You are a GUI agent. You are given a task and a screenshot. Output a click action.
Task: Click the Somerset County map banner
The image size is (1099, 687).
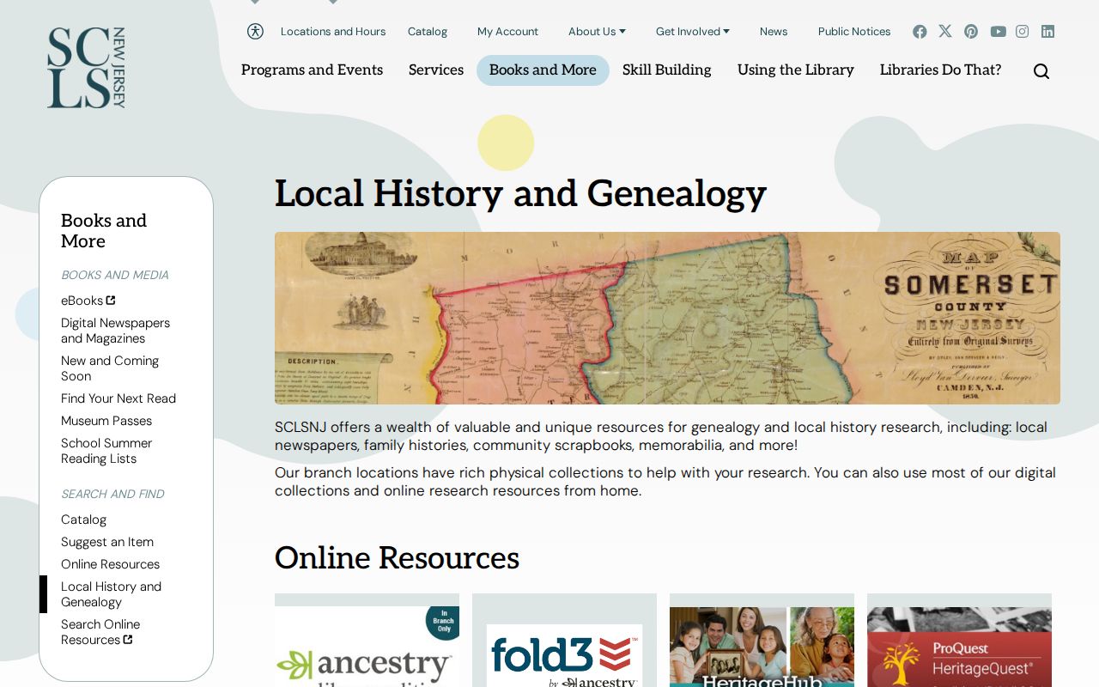[x=667, y=318]
